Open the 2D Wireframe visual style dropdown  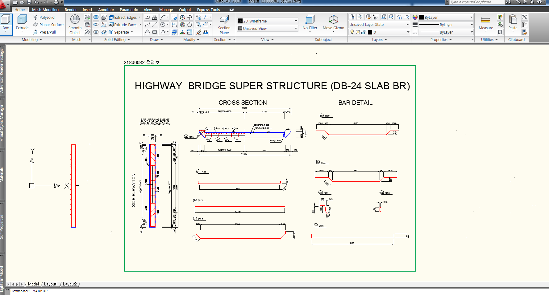pos(267,21)
